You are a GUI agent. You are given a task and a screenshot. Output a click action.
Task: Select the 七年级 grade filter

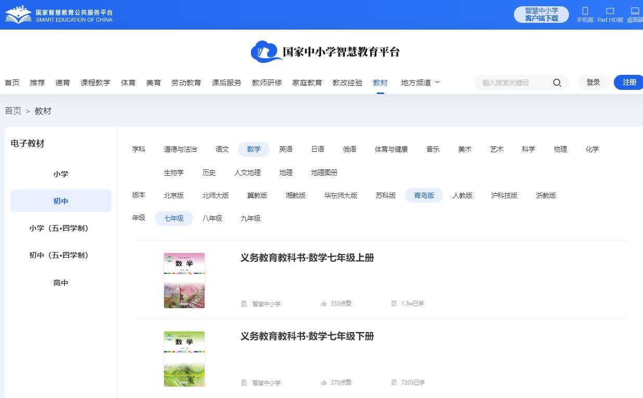click(x=174, y=218)
